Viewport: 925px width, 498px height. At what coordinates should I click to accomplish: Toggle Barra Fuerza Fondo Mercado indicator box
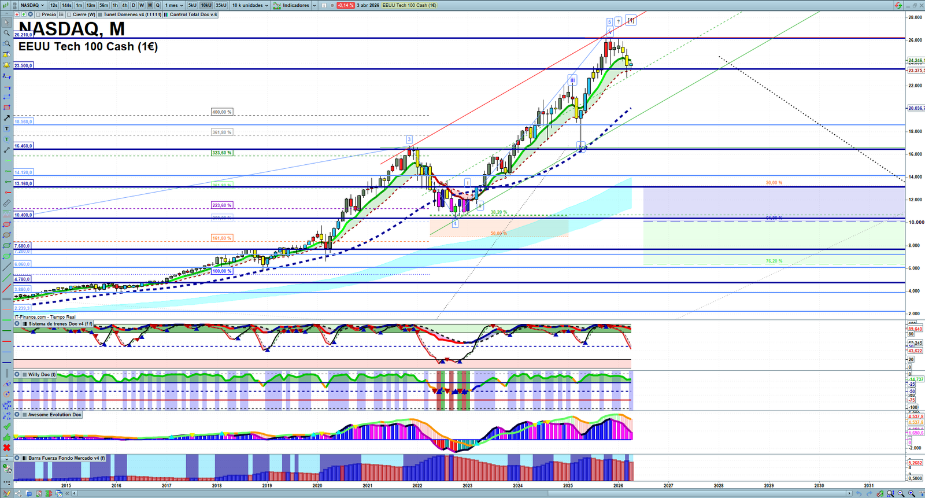click(25, 458)
